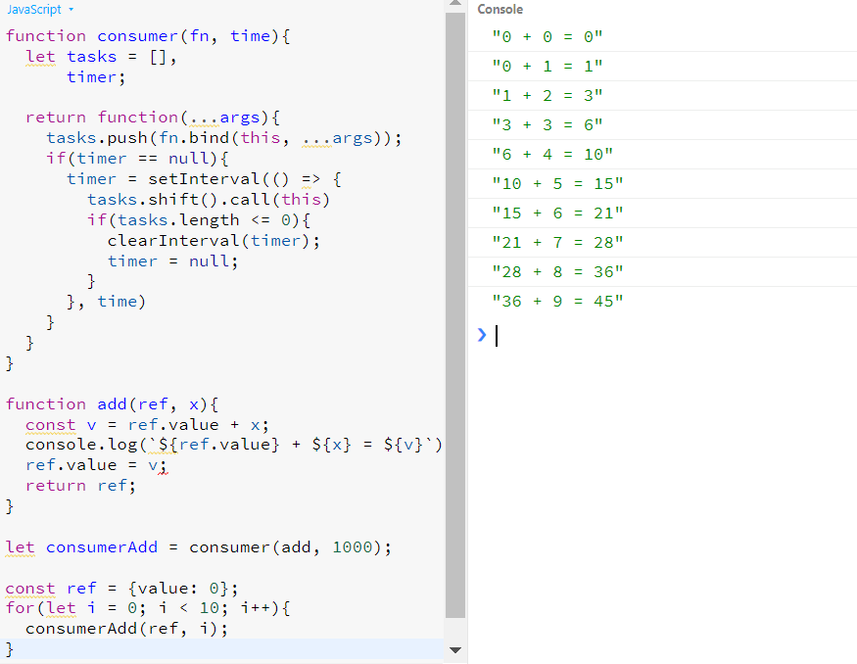Click the console.log template string line
The image size is (857, 664).
(x=234, y=445)
